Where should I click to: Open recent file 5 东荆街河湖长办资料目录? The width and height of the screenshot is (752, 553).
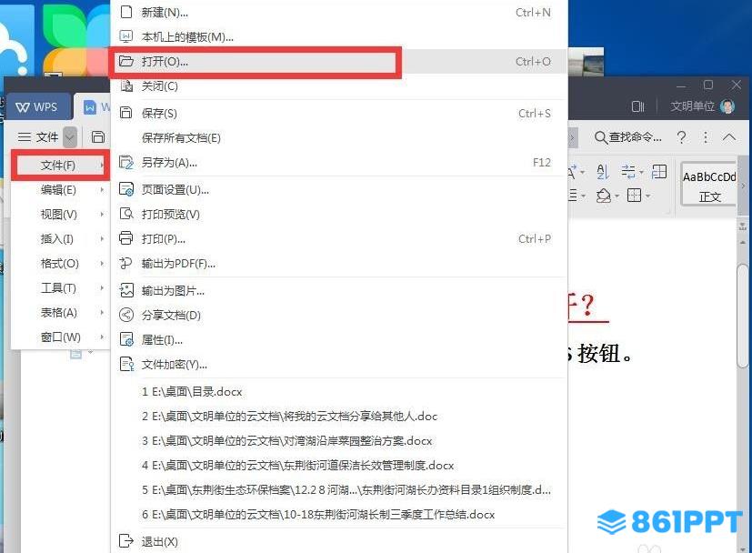click(339, 489)
